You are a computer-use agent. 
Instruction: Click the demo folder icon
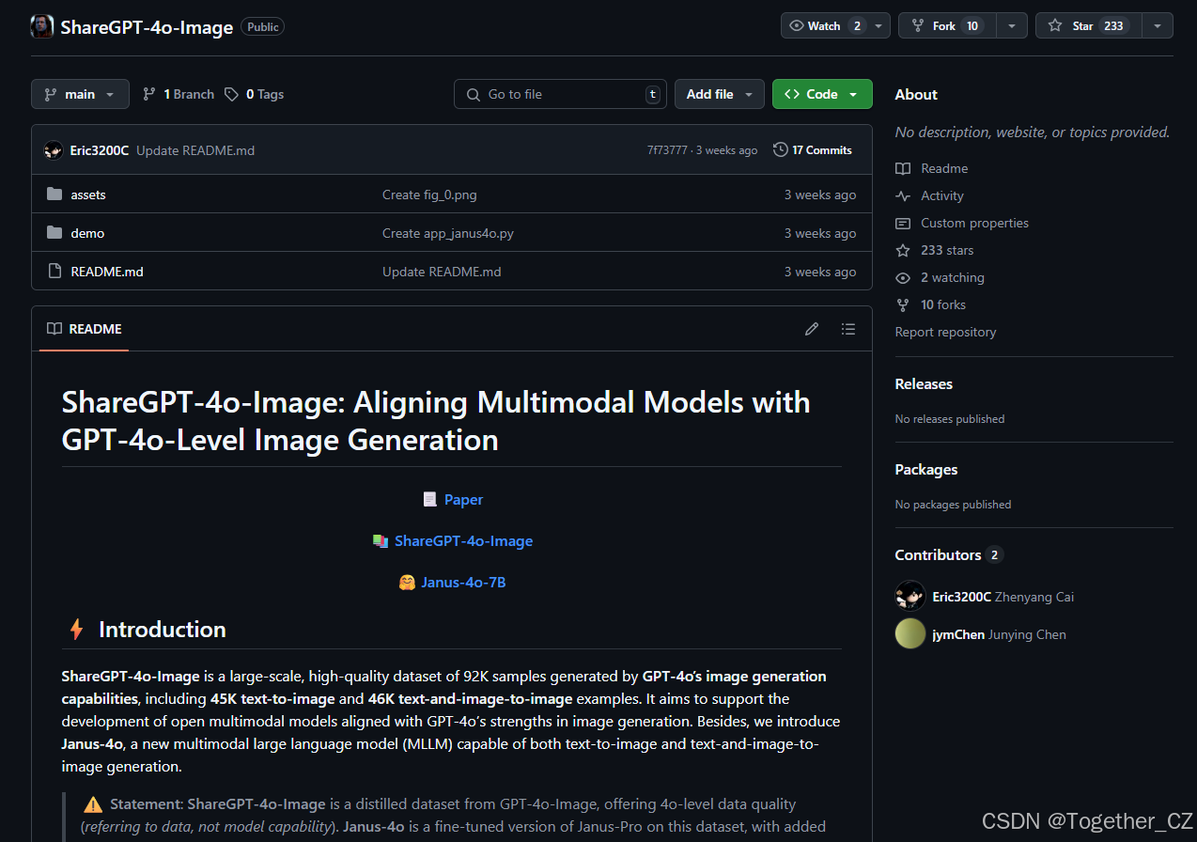(54, 233)
